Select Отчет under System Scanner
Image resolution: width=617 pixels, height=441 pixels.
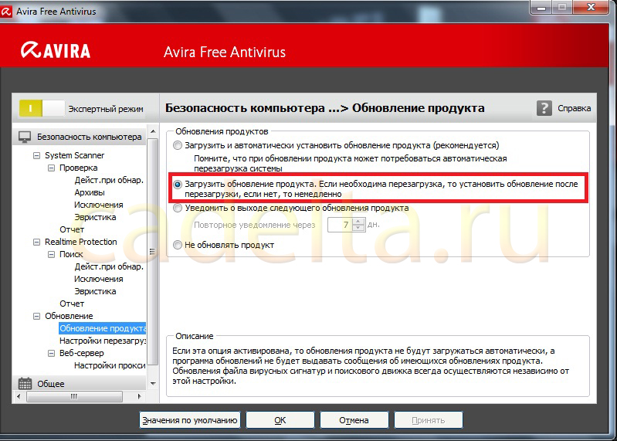click(x=72, y=229)
